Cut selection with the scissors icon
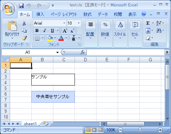Viewport: 171px width, 134px height. (24, 23)
